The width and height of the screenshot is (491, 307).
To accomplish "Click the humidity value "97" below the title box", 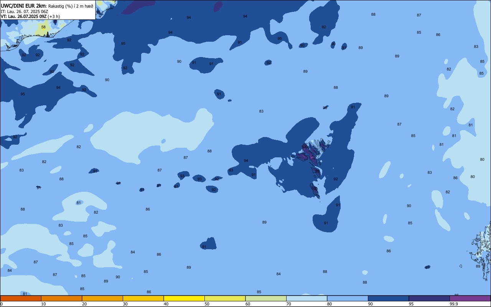I will click(55, 22).
